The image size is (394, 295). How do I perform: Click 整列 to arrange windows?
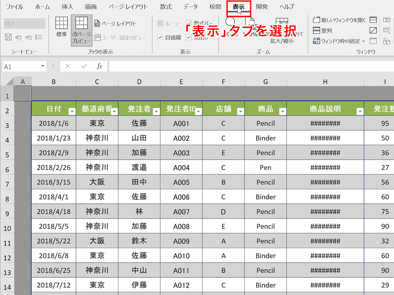point(322,30)
